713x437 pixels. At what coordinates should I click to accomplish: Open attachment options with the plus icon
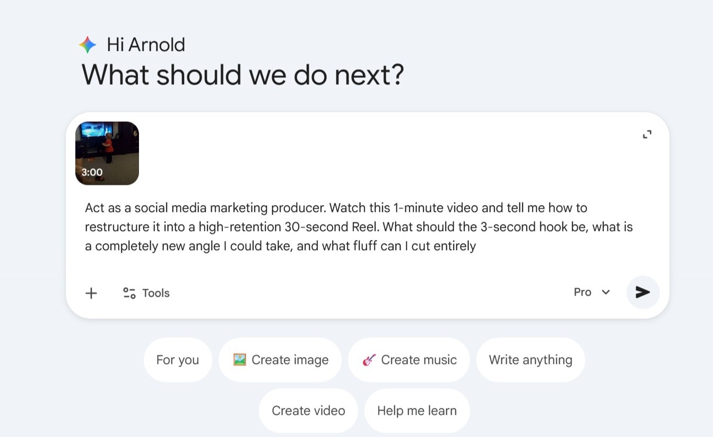tap(91, 293)
